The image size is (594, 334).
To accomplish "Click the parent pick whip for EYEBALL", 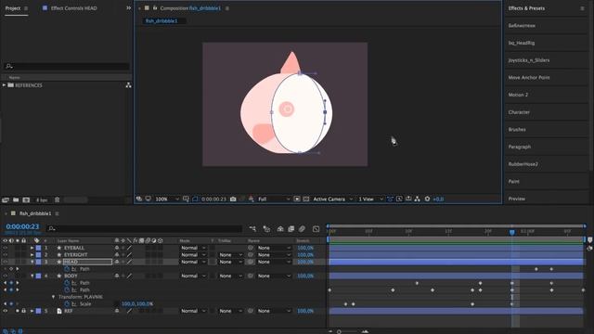I will pyautogui.click(x=251, y=248).
